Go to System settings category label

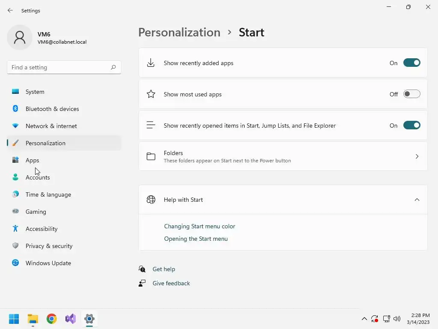click(x=35, y=92)
